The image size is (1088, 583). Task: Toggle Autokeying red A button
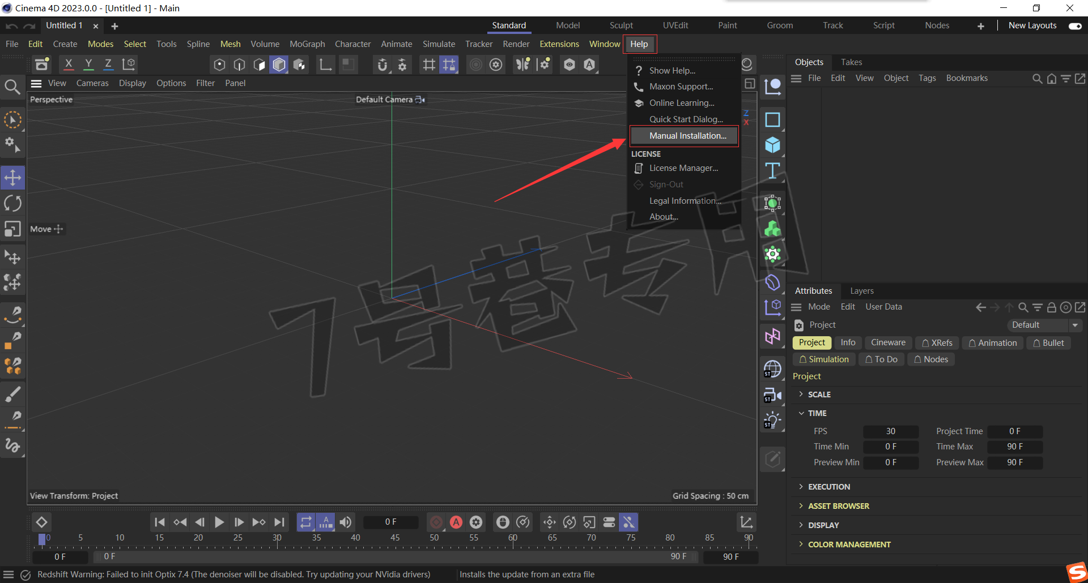point(456,522)
